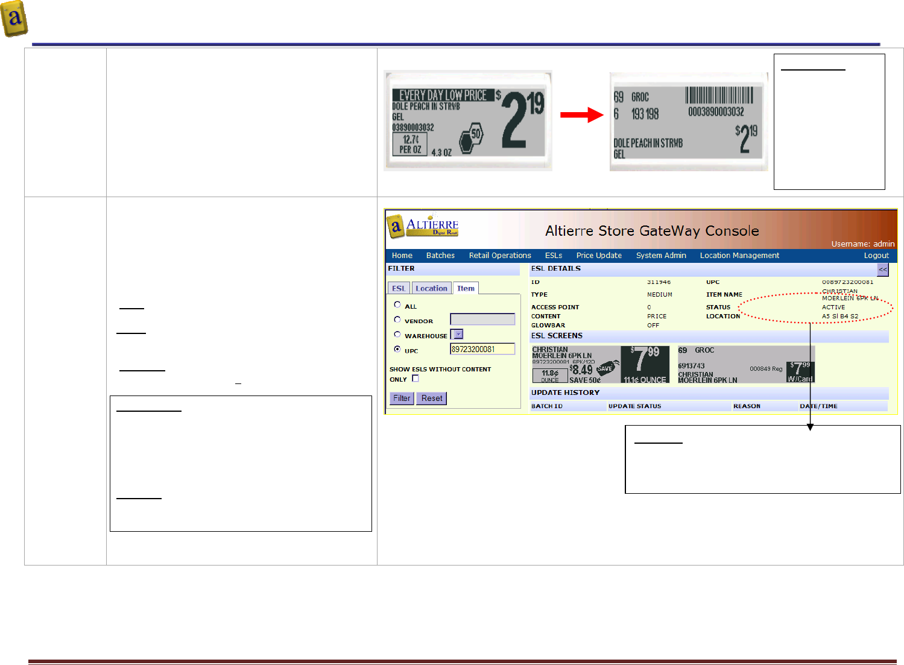This screenshot has height=665, width=904.
Task: Collapse the ESL Details panel with << button
Action: [883, 269]
